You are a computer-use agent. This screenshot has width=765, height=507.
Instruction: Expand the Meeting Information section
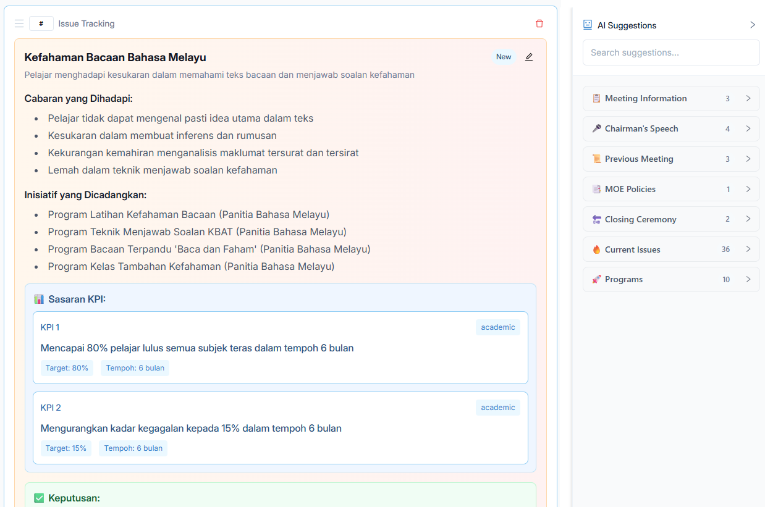749,98
